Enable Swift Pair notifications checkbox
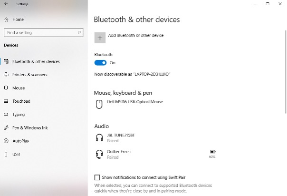This screenshot has height=196, width=287. pos(97,177)
